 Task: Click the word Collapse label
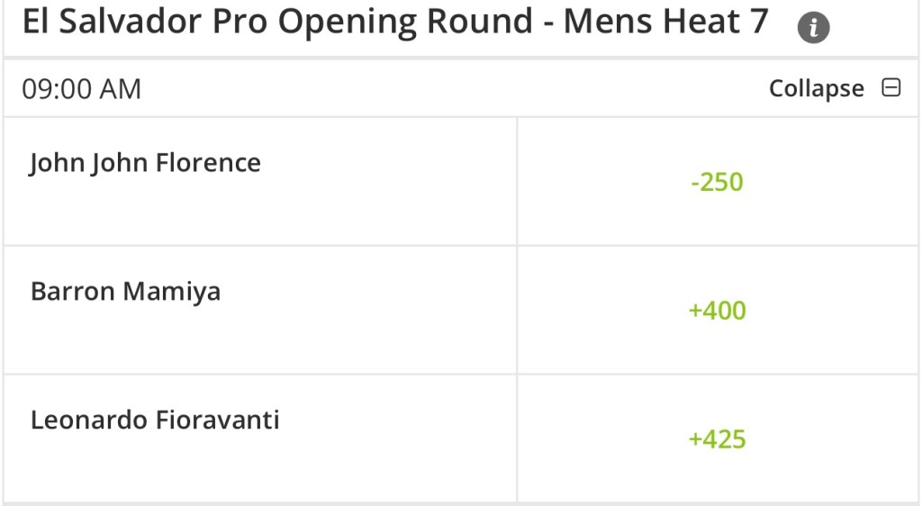click(816, 88)
